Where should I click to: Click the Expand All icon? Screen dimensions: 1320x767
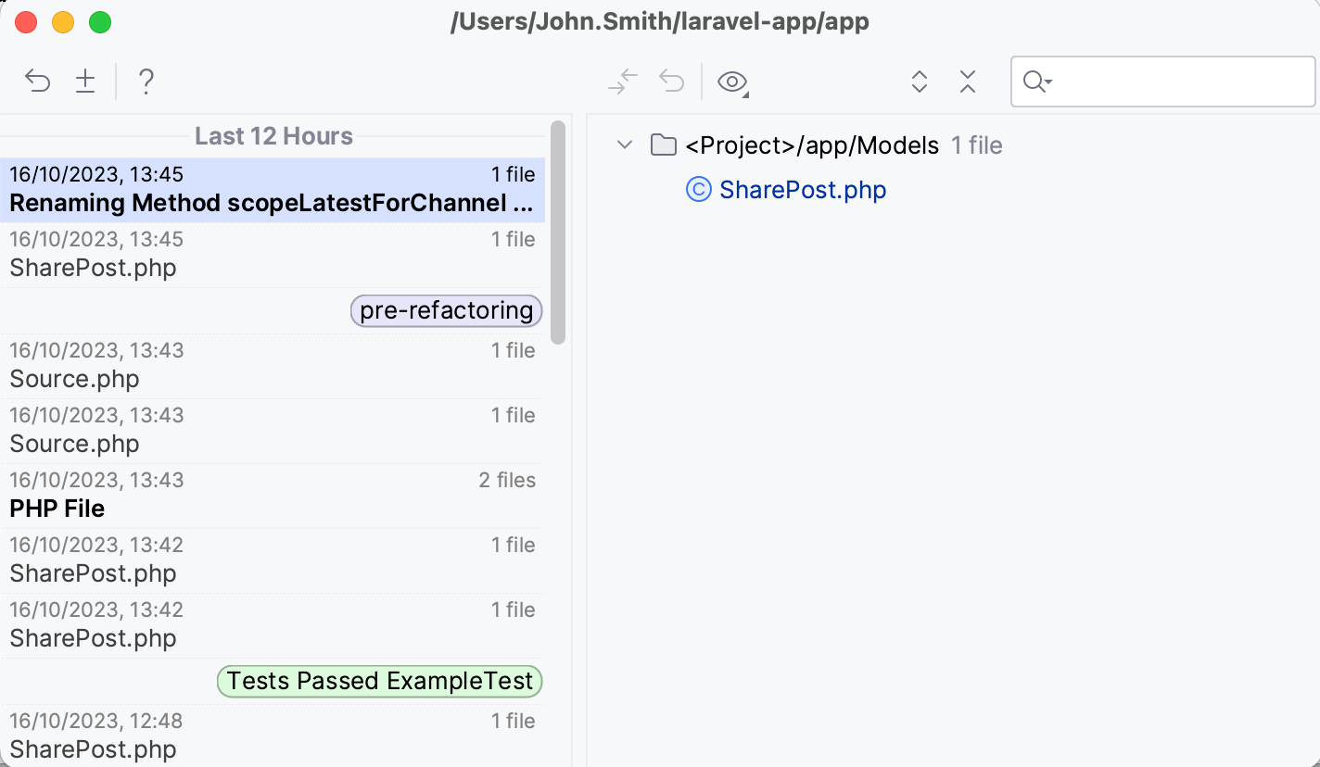click(x=919, y=82)
